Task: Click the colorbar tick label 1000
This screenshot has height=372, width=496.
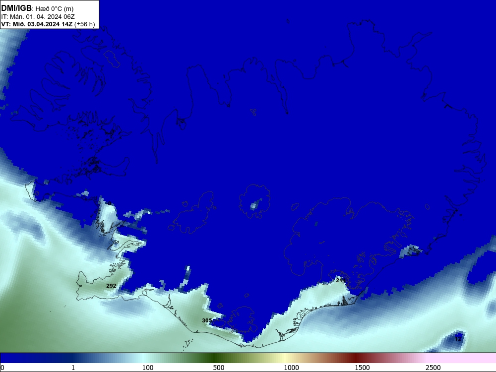Action: (291, 368)
